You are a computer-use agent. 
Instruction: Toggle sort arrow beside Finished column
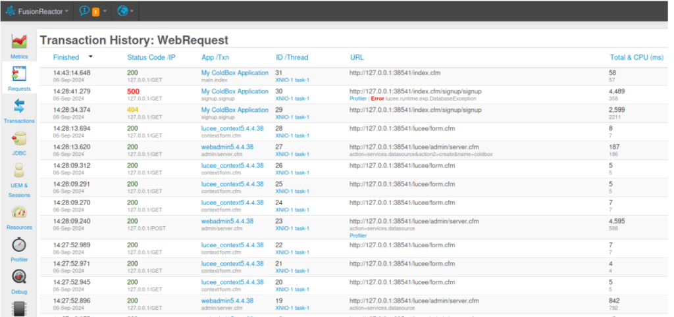[x=90, y=57]
